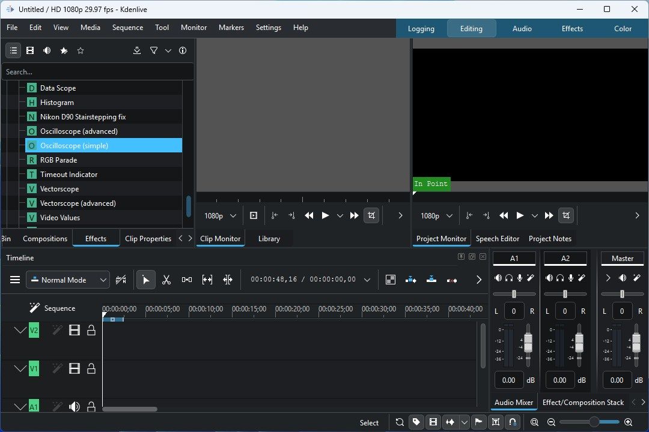Open the Sequence menu
Screen dimensions: 649x432
point(127,27)
